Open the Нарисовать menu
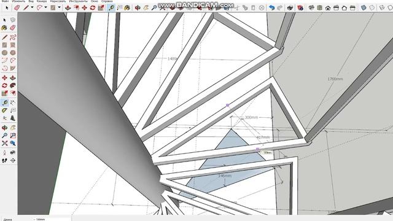 (58, 1)
